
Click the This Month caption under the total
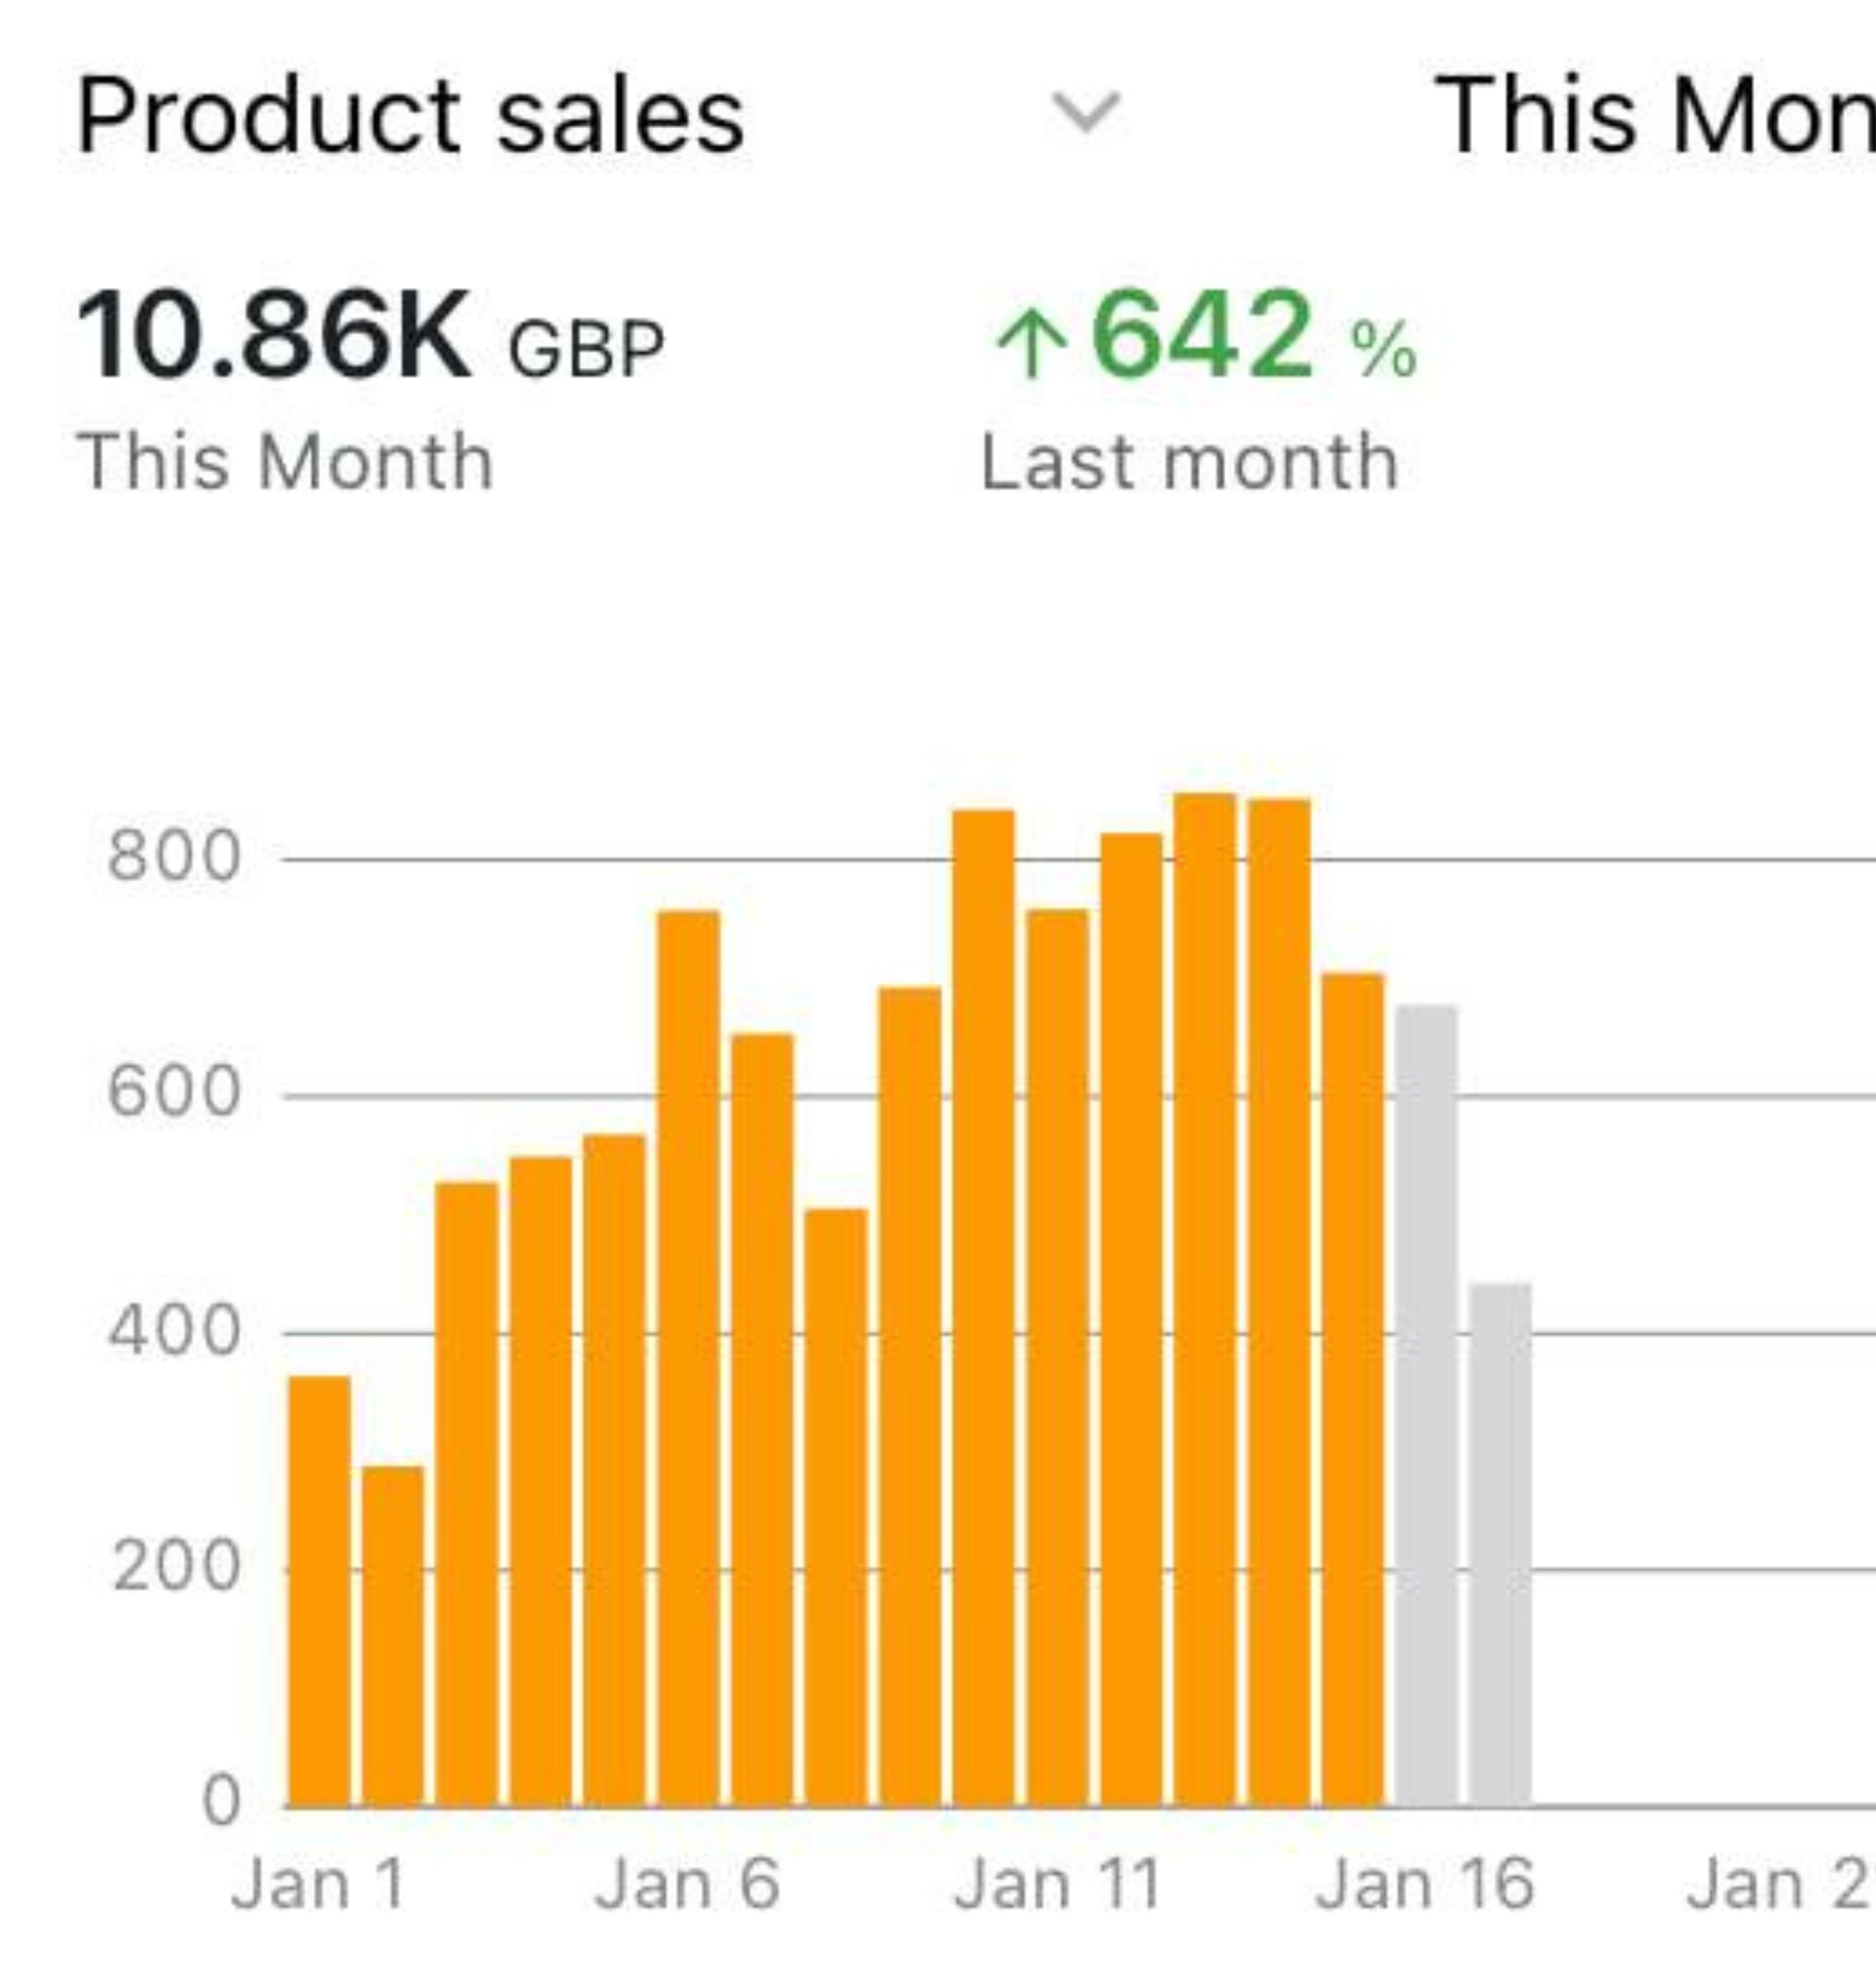click(285, 463)
